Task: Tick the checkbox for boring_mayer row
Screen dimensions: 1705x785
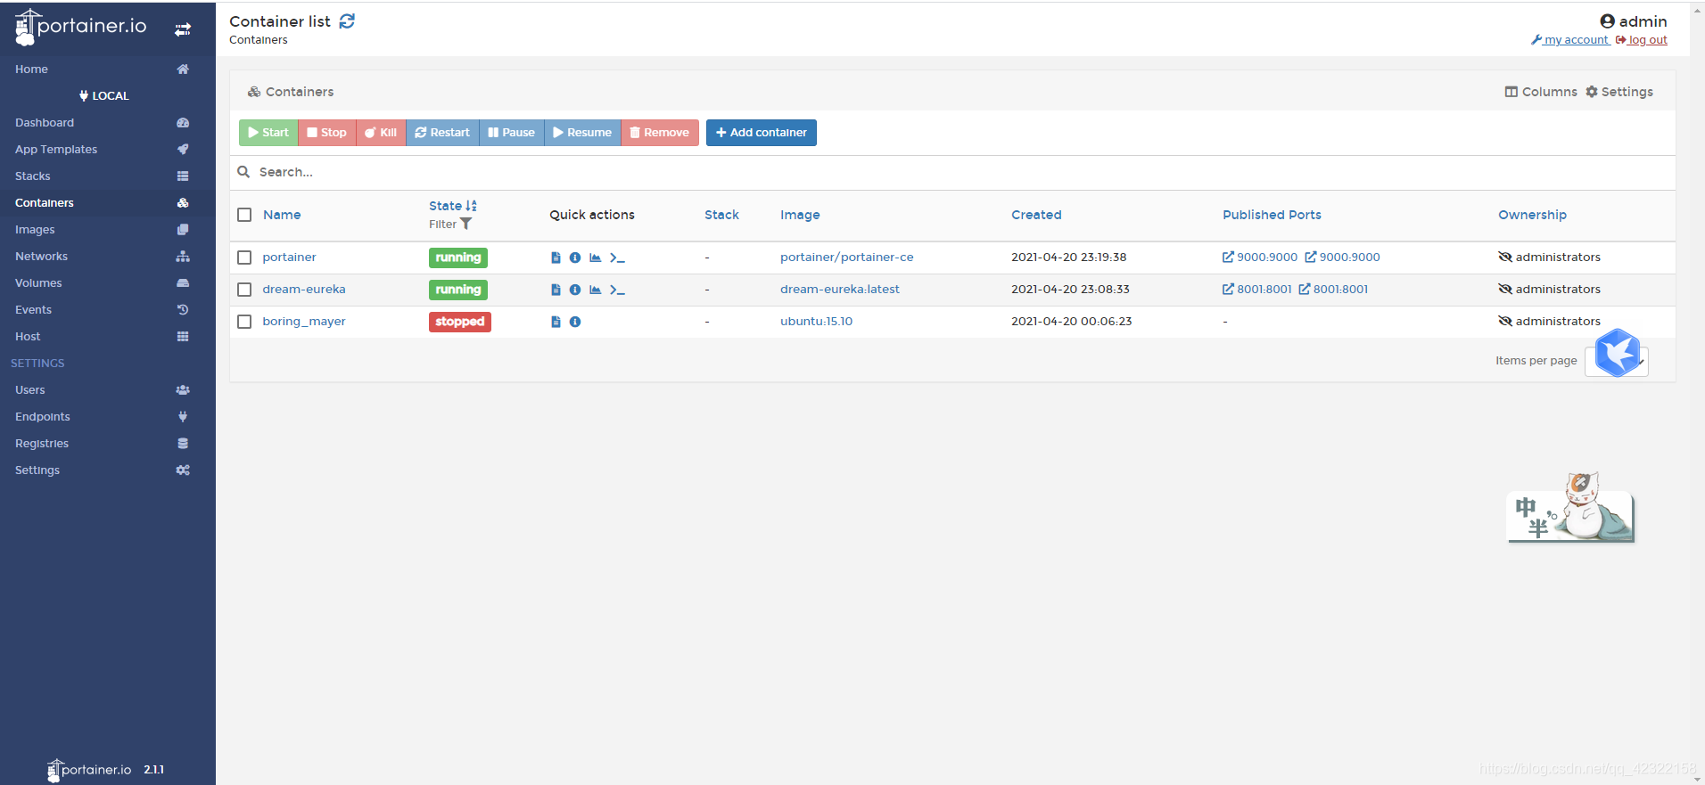Action: 244,322
